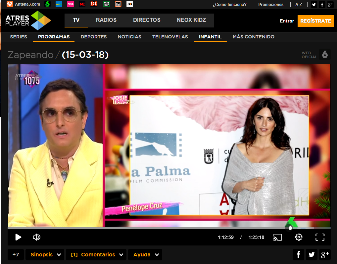Click the (15-03-18) episode date
The image size is (337, 264).
[85, 55]
